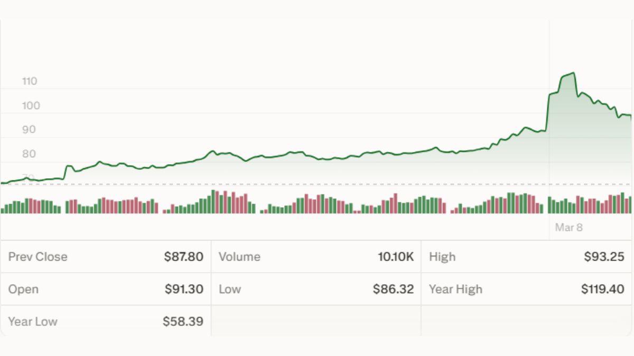Click the Prev Close label
Image resolution: width=634 pixels, height=356 pixels.
click(38, 257)
